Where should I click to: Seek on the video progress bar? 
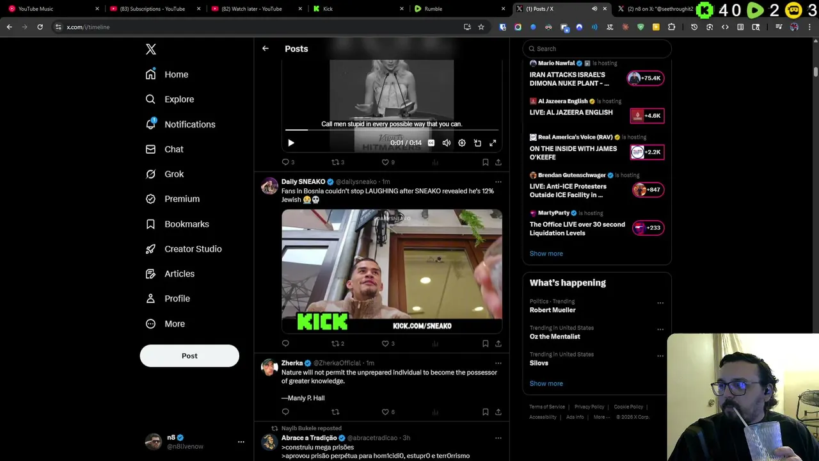(x=392, y=130)
